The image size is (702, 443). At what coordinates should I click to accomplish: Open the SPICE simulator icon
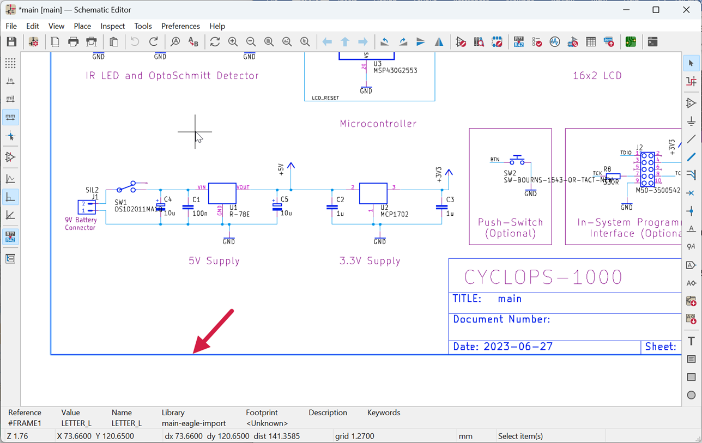555,42
